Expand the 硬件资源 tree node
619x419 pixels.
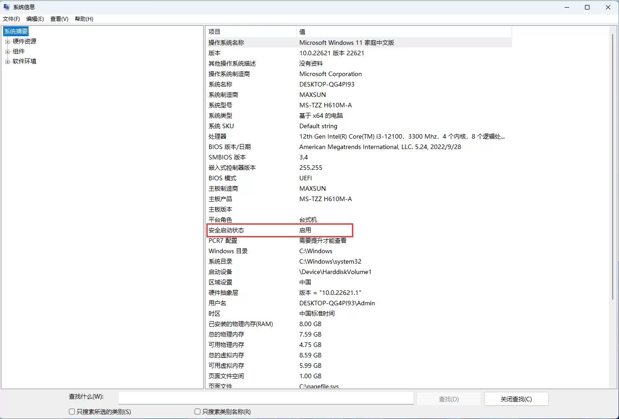pyautogui.click(x=8, y=41)
